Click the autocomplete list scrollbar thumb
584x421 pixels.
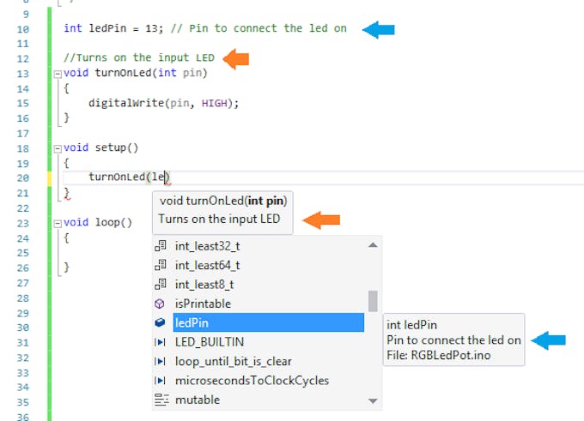tap(373, 301)
